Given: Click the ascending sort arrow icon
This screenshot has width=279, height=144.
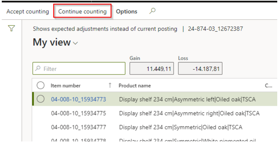Looking at the screenshot, I should [110, 86].
